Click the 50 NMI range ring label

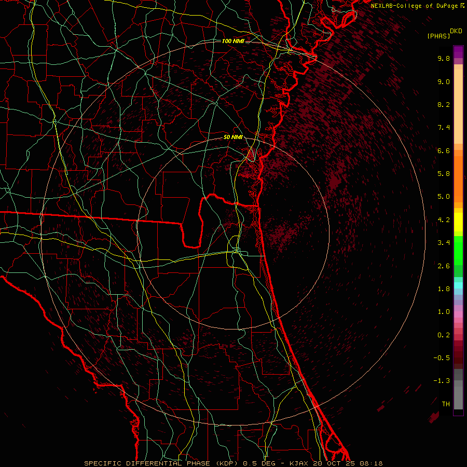233,138
